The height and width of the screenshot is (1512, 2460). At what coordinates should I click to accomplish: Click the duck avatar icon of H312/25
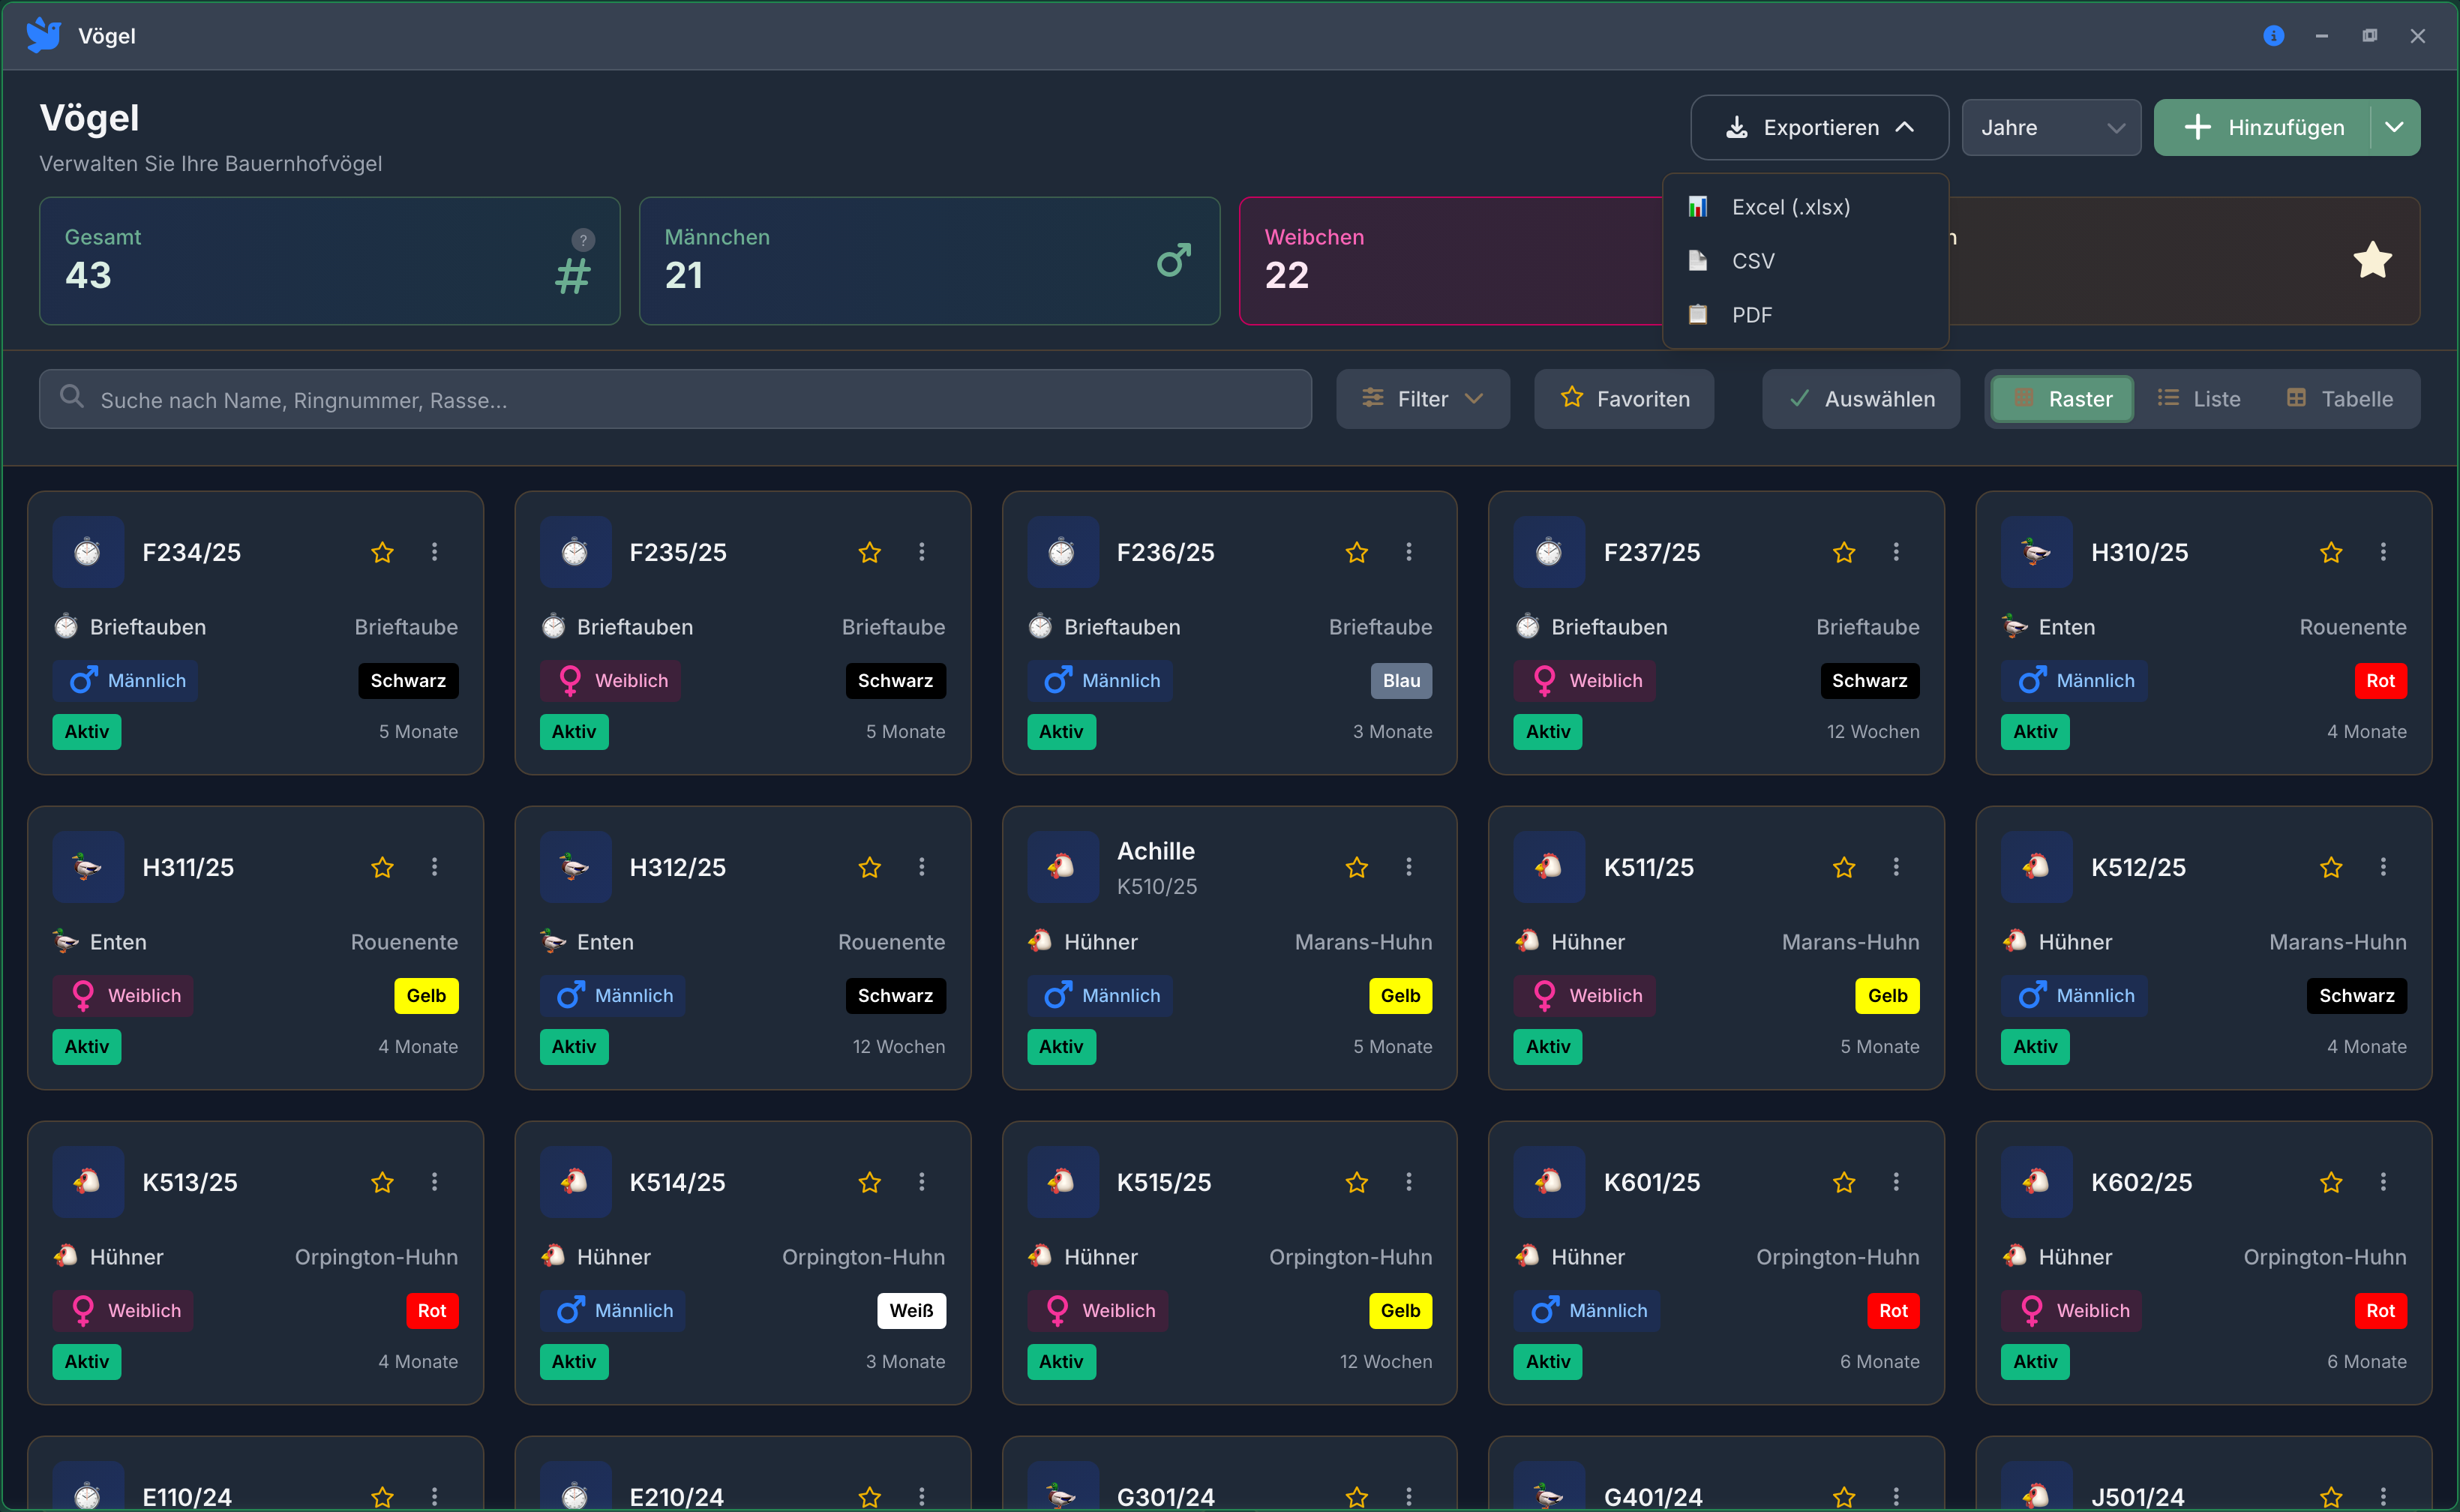pos(575,867)
